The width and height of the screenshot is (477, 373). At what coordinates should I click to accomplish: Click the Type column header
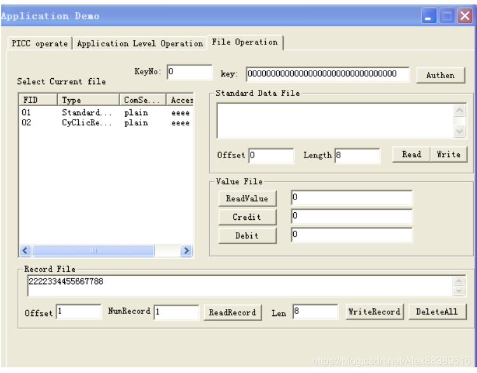[x=88, y=100]
